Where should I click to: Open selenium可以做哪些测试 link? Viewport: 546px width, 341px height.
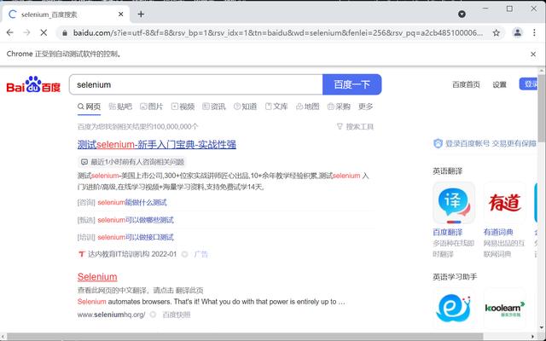click(136, 220)
